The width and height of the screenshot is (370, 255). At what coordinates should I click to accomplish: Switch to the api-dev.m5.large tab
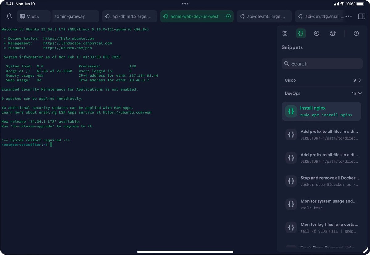(264, 16)
